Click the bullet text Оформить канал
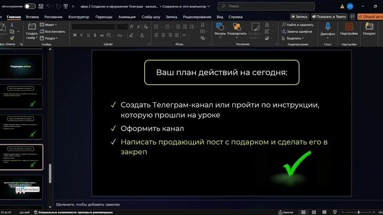Viewport: 383px width, 215px height. tap(152, 128)
